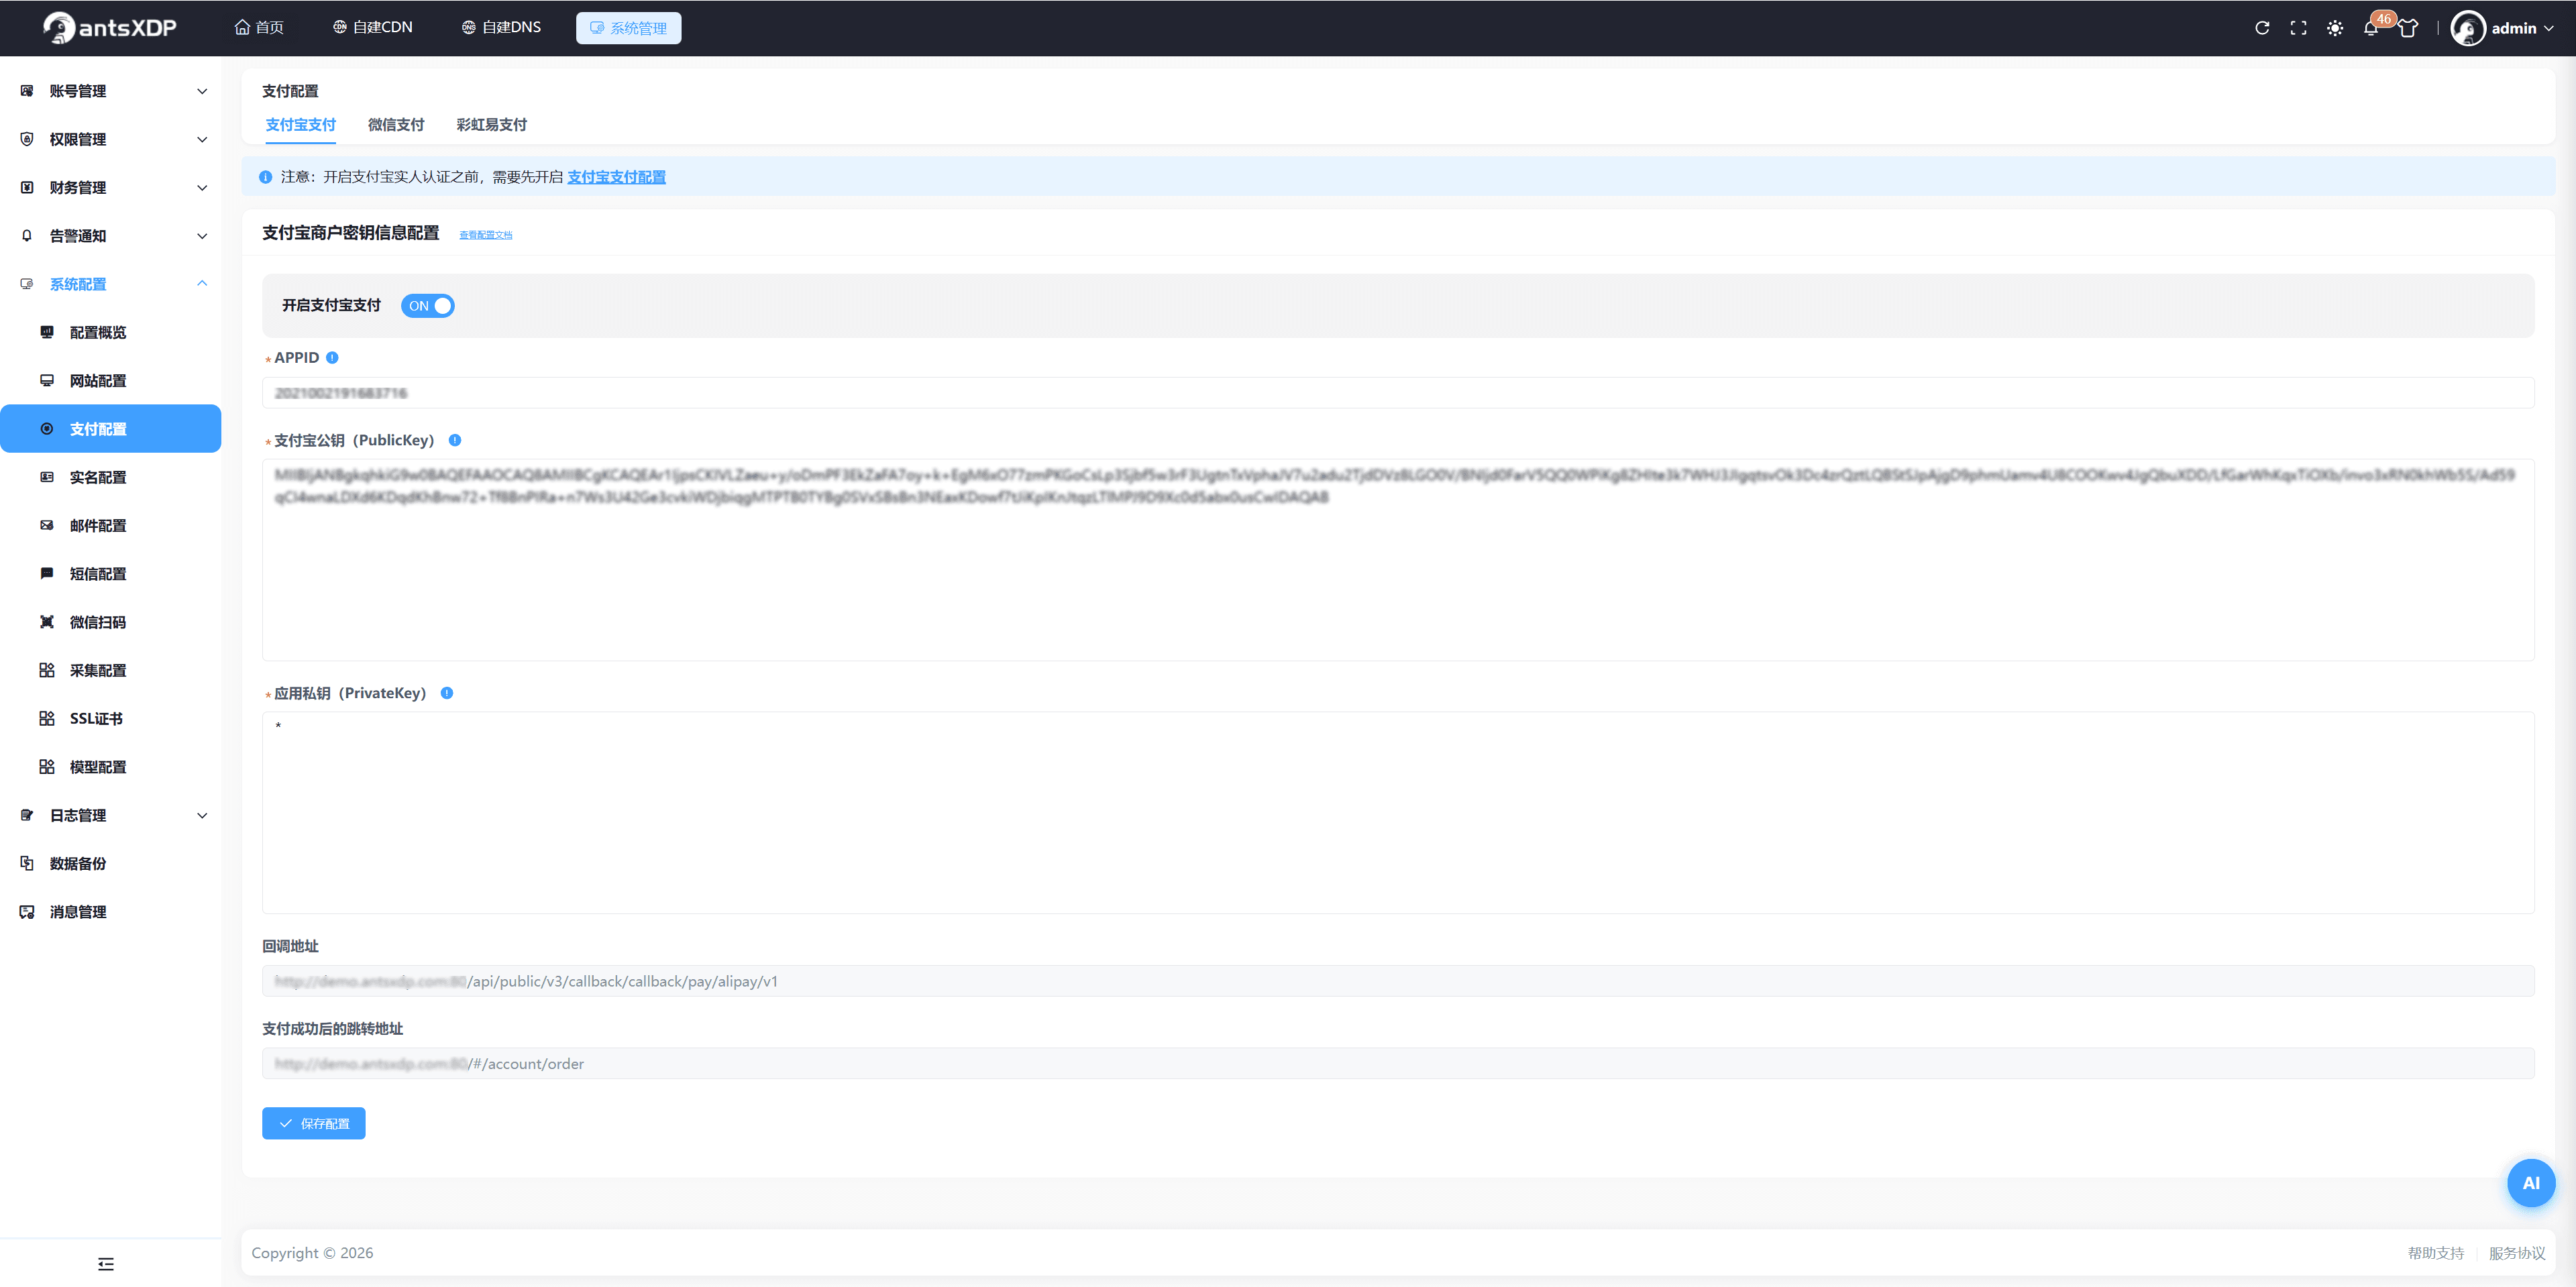2576x1287 pixels.
Task: Click 服务协议 footer link
Action: 2517,1253
